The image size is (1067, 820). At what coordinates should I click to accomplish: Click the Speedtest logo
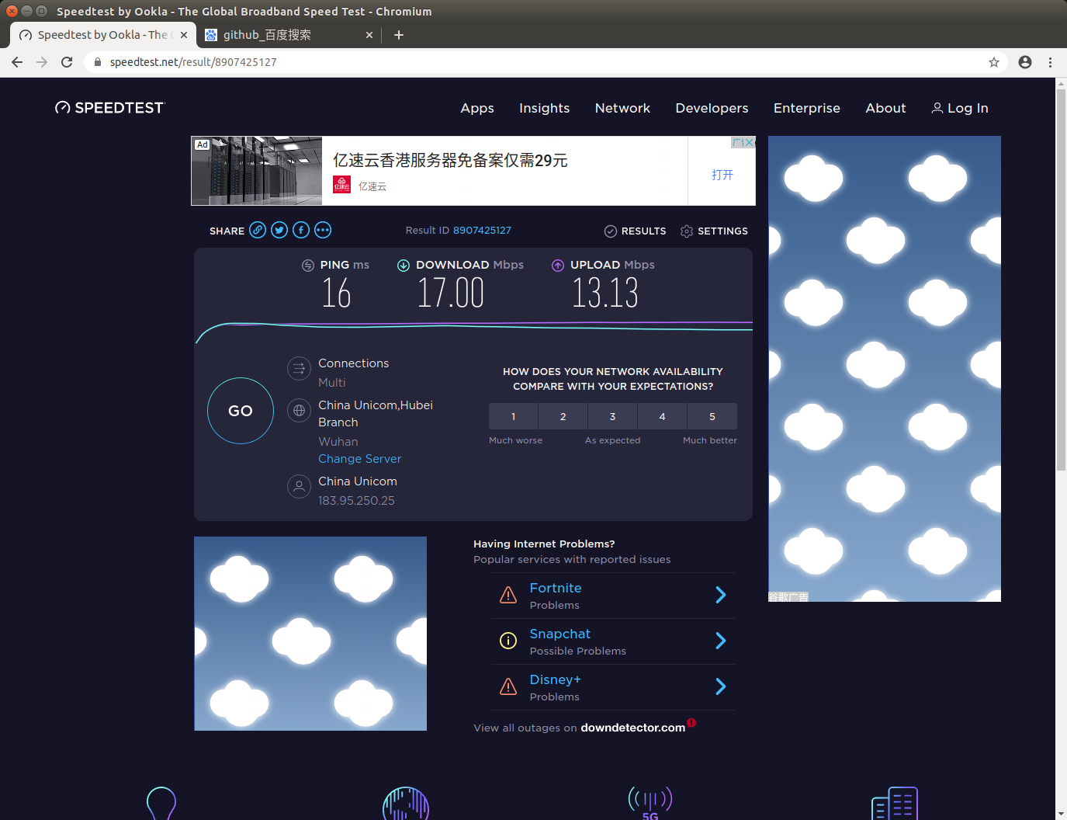point(109,107)
